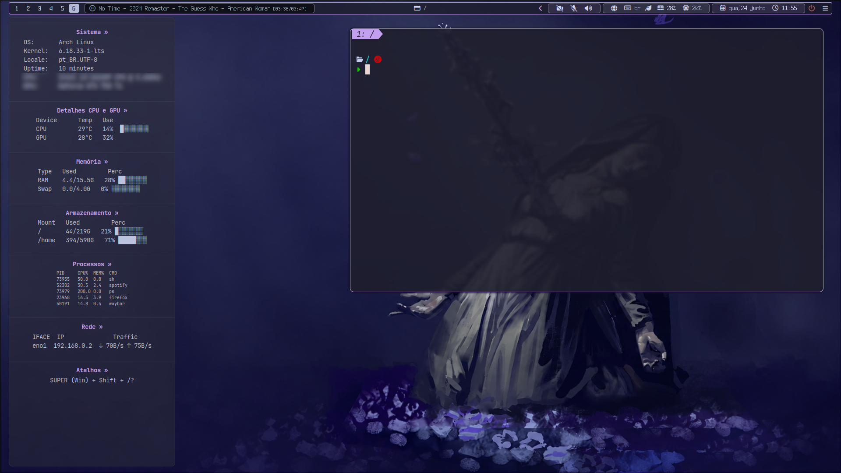Click the /home storage usage bar
Image resolution: width=841 pixels, height=473 pixels.
pyautogui.click(x=132, y=240)
